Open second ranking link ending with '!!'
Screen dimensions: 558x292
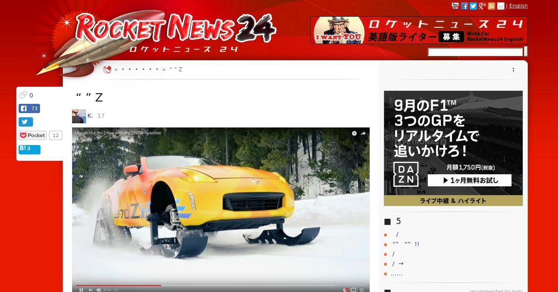405,244
